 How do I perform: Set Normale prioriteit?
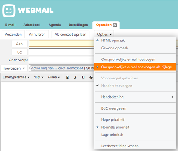pos(135,127)
